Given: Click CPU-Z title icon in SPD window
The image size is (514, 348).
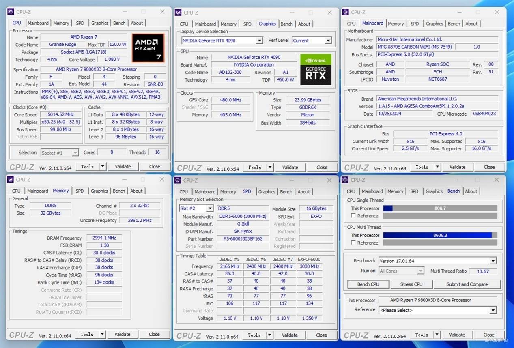Looking at the screenshot, I should click(178, 180).
